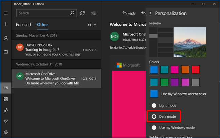
Task: Switch to Mail icon in sidebar
Action: pyautogui.click(x=6, y=88)
